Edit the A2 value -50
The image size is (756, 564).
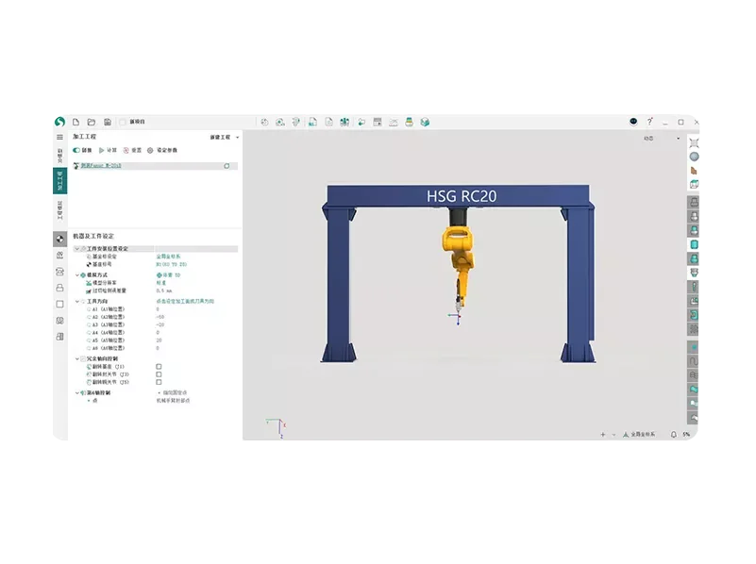(160, 317)
